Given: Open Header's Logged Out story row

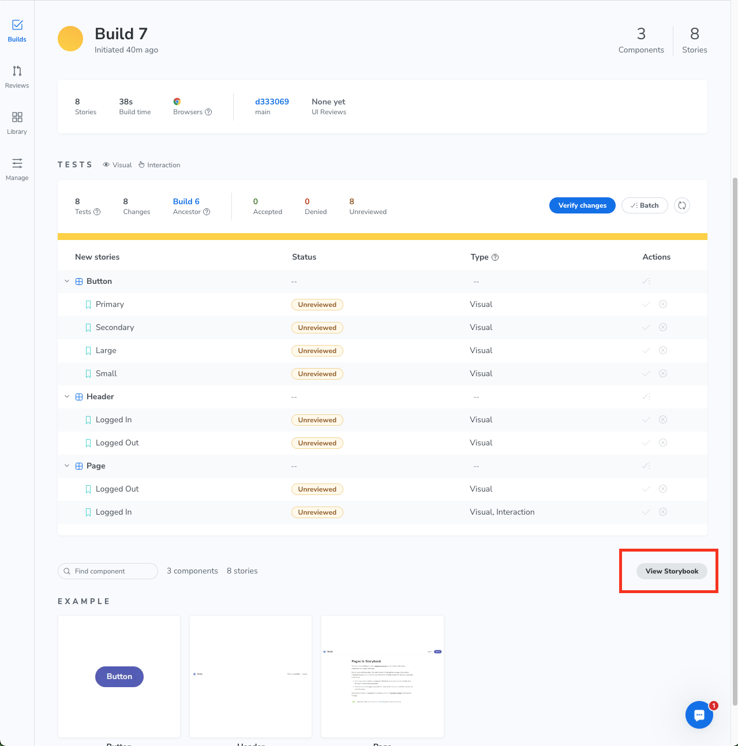Looking at the screenshot, I should tap(383, 443).
